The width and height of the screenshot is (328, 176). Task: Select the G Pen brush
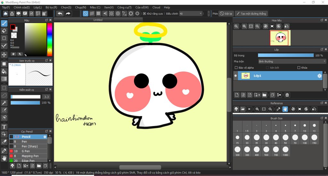(x=28, y=151)
